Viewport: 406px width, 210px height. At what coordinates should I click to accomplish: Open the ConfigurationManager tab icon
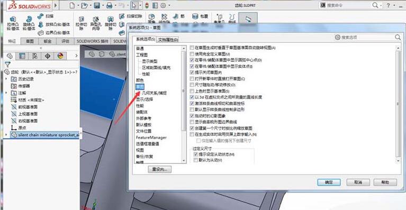(x=35, y=56)
